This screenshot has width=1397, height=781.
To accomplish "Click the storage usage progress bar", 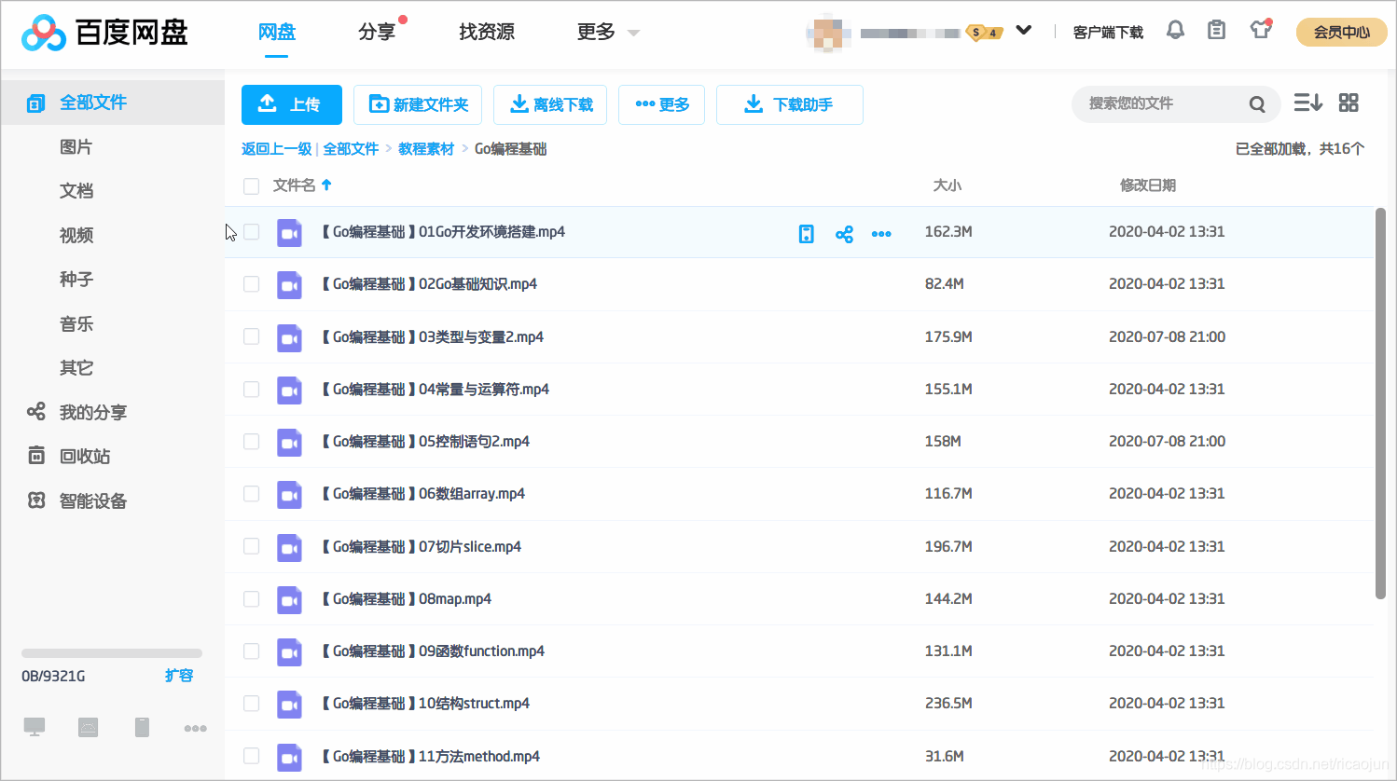I will pos(112,653).
